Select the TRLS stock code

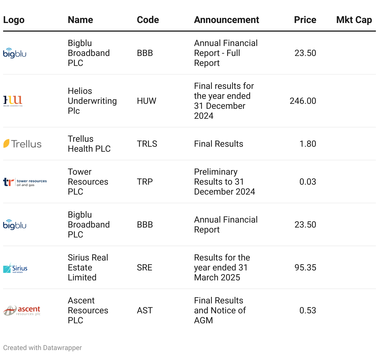(x=147, y=144)
